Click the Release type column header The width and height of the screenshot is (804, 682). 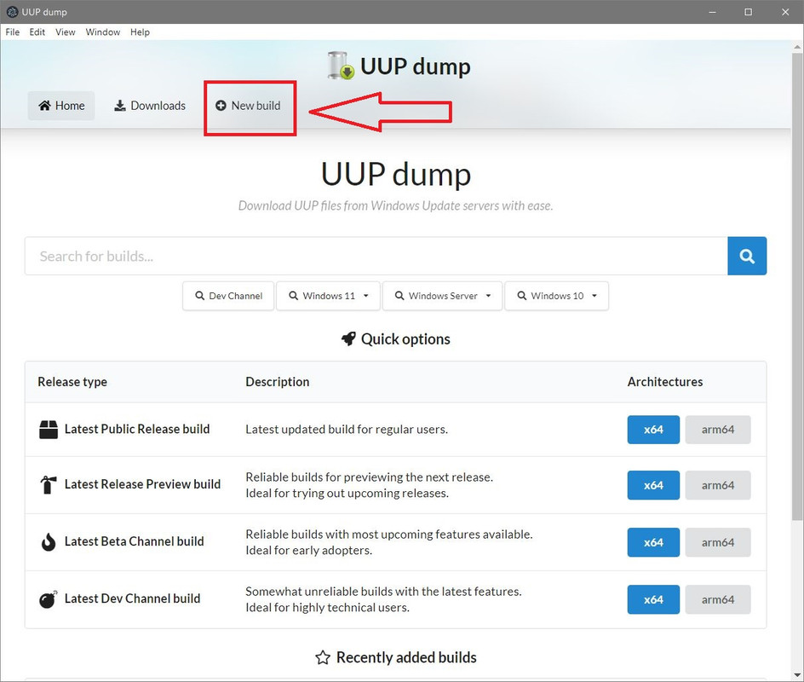click(72, 382)
